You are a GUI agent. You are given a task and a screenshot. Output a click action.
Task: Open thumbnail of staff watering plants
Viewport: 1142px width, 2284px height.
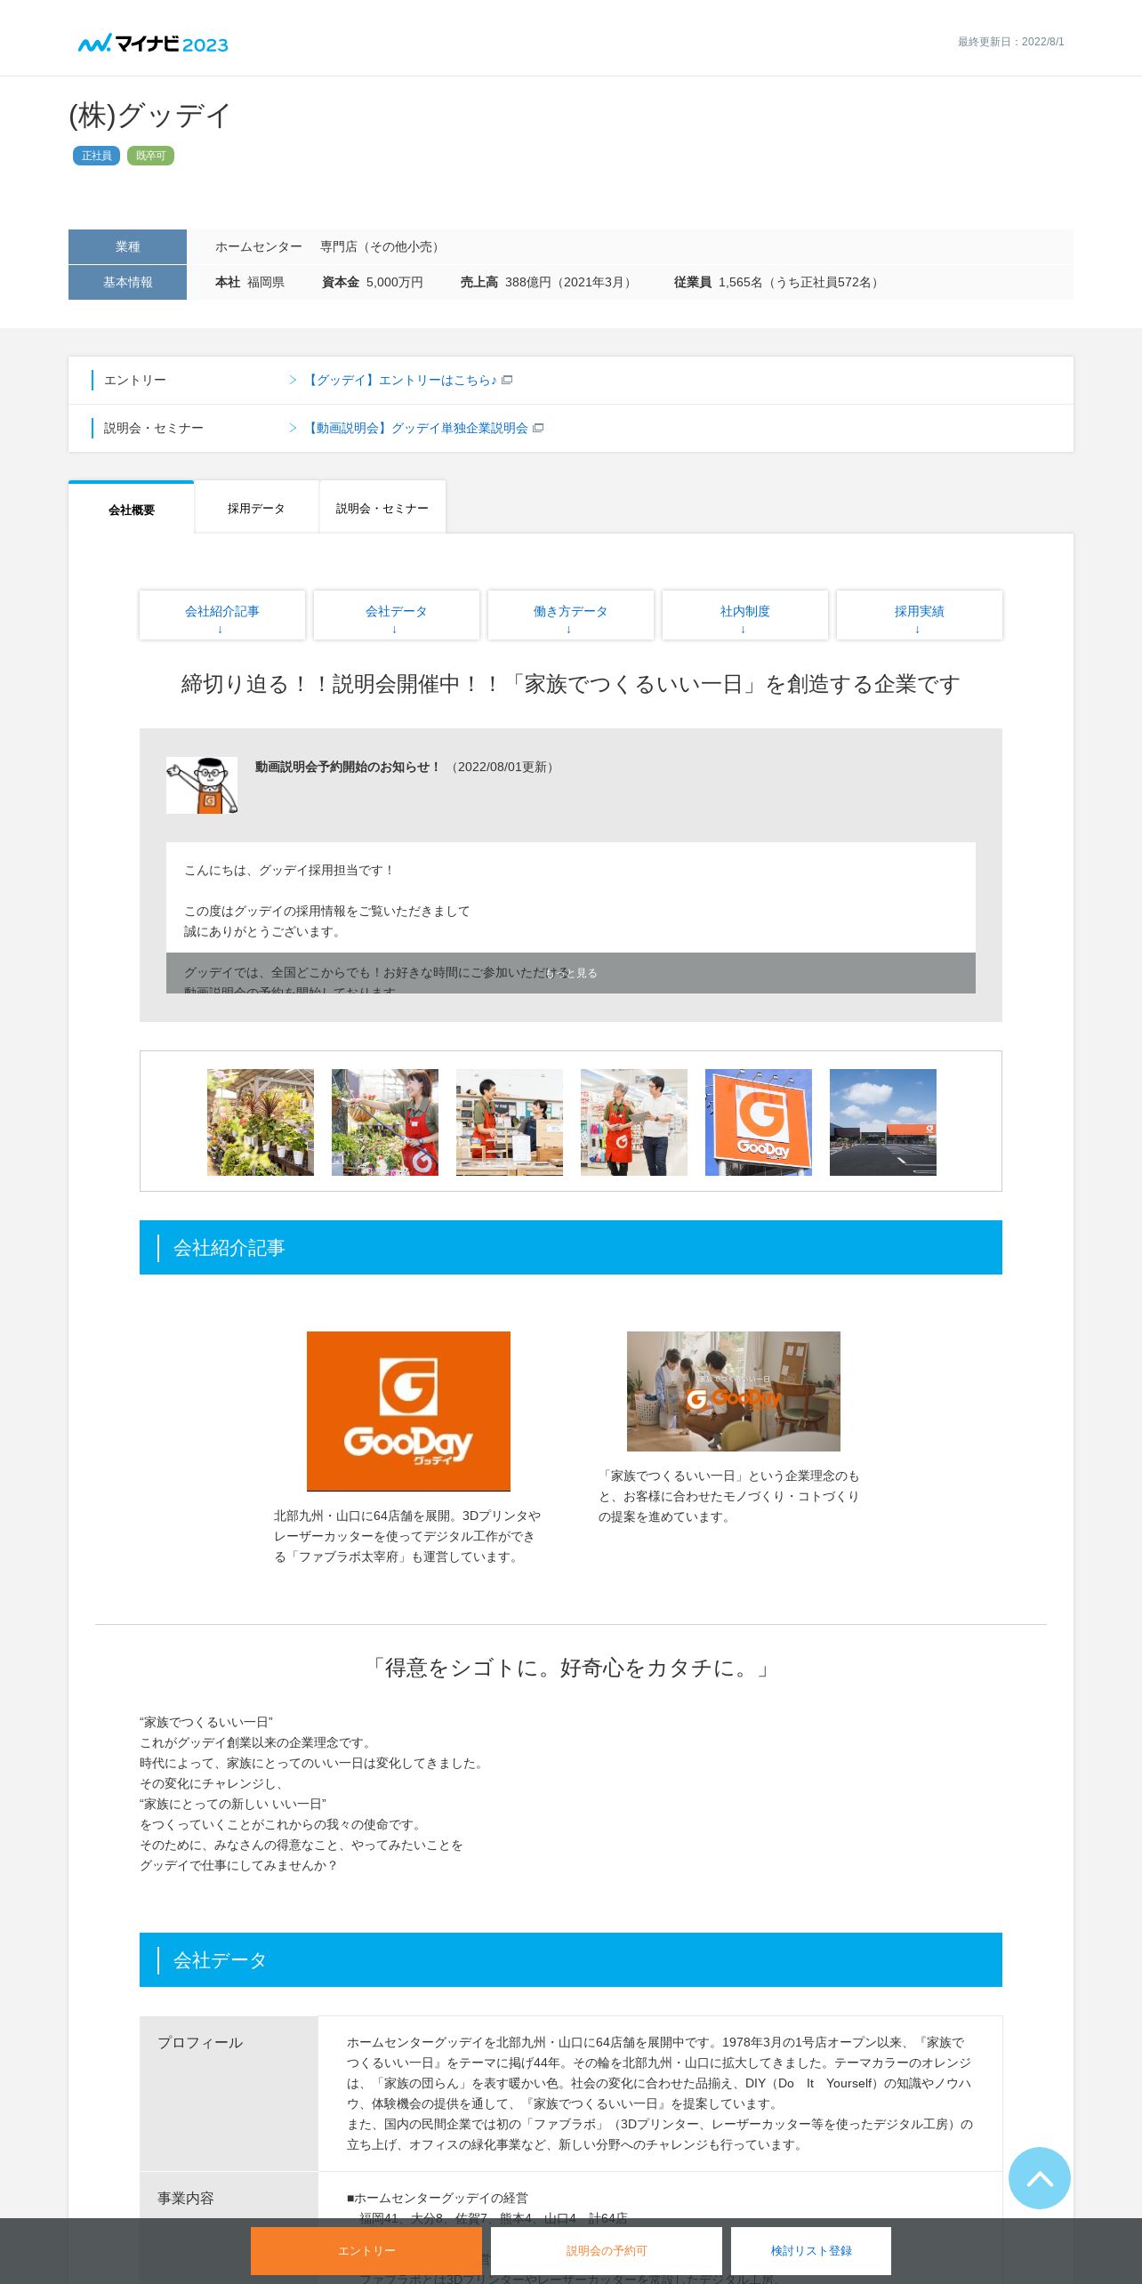point(385,1122)
